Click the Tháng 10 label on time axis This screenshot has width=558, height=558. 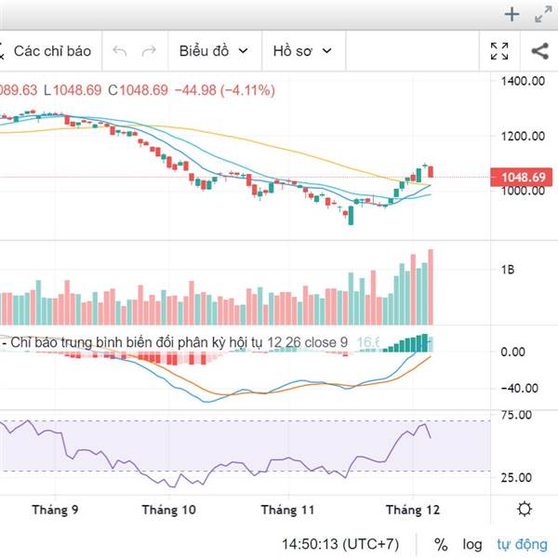tap(168, 510)
